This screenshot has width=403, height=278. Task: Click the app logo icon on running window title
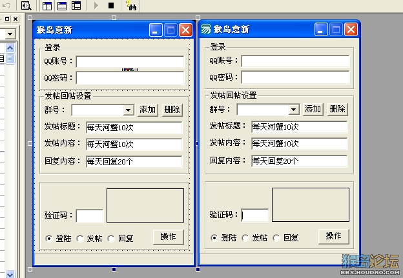click(205, 29)
